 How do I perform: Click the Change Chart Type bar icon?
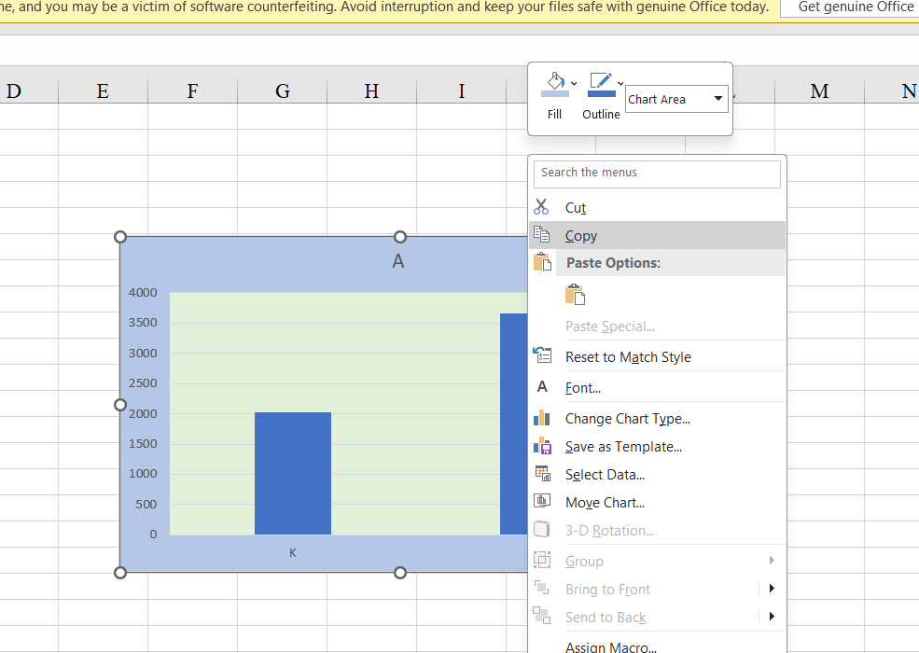tap(542, 417)
